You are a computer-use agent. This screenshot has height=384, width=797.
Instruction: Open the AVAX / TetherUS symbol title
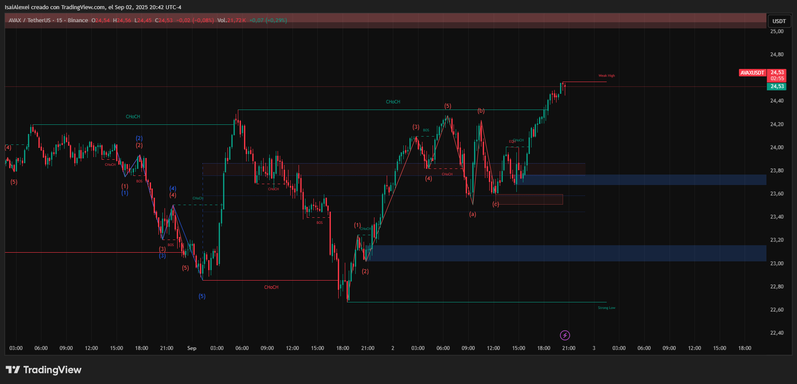click(x=30, y=21)
